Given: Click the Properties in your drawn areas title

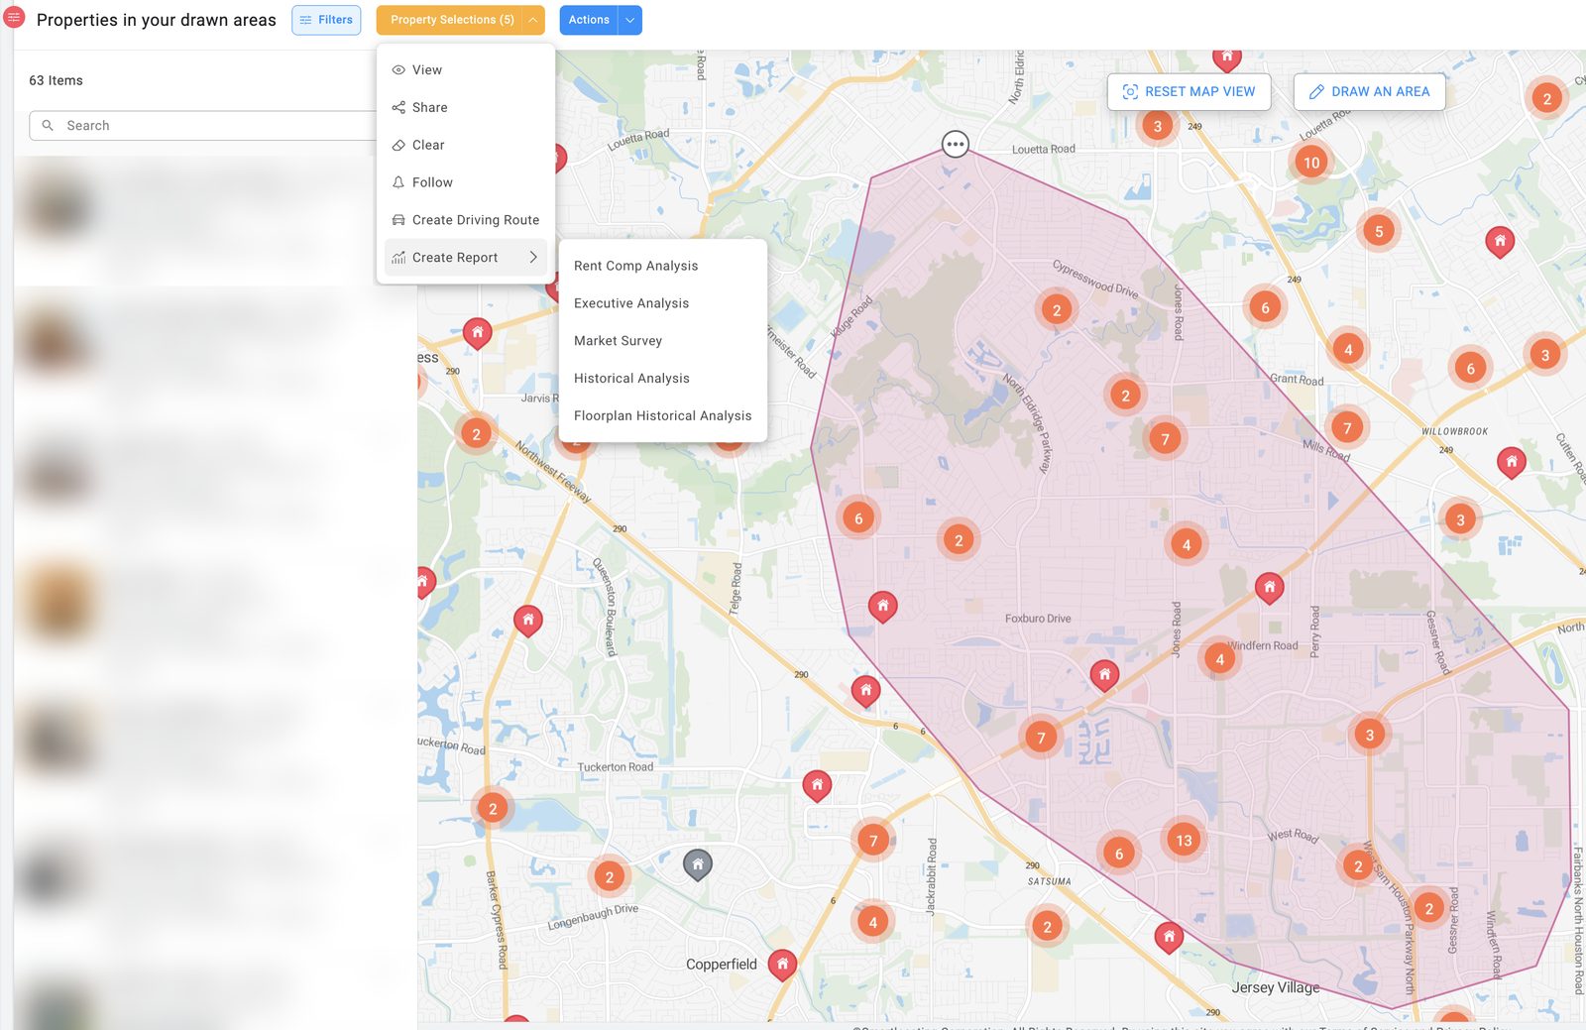Looking at the screenshot, I should point(157,20).
